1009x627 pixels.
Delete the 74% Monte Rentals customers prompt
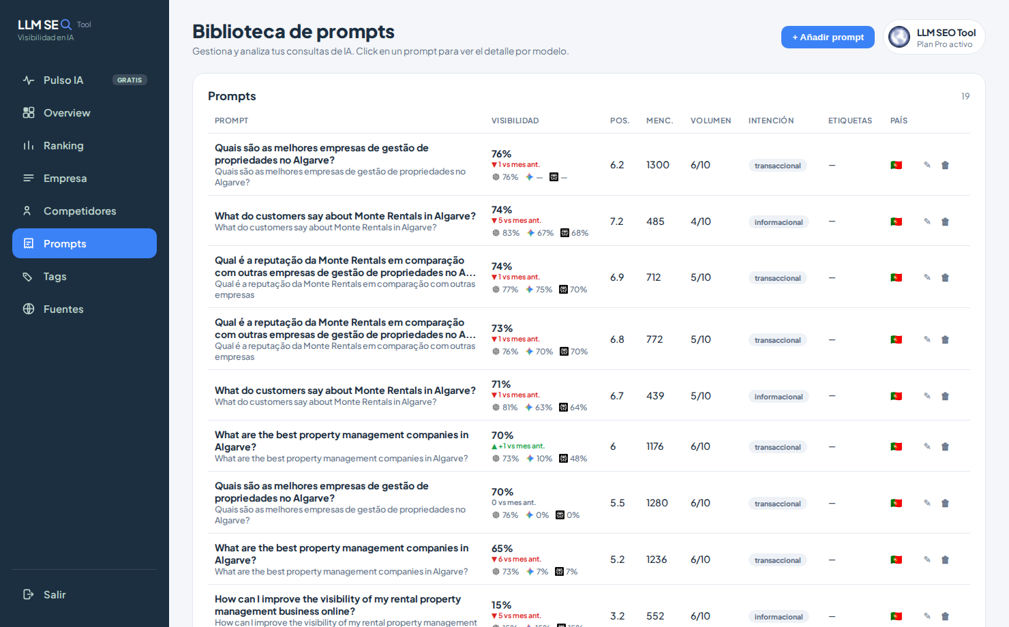coord(945,221)
